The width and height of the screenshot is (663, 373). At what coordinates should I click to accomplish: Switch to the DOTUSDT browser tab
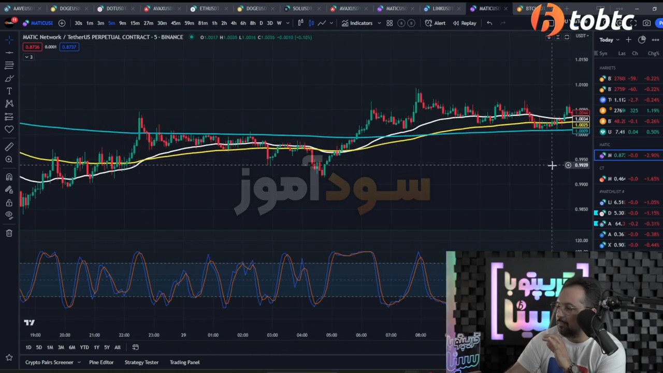point(115,8)
